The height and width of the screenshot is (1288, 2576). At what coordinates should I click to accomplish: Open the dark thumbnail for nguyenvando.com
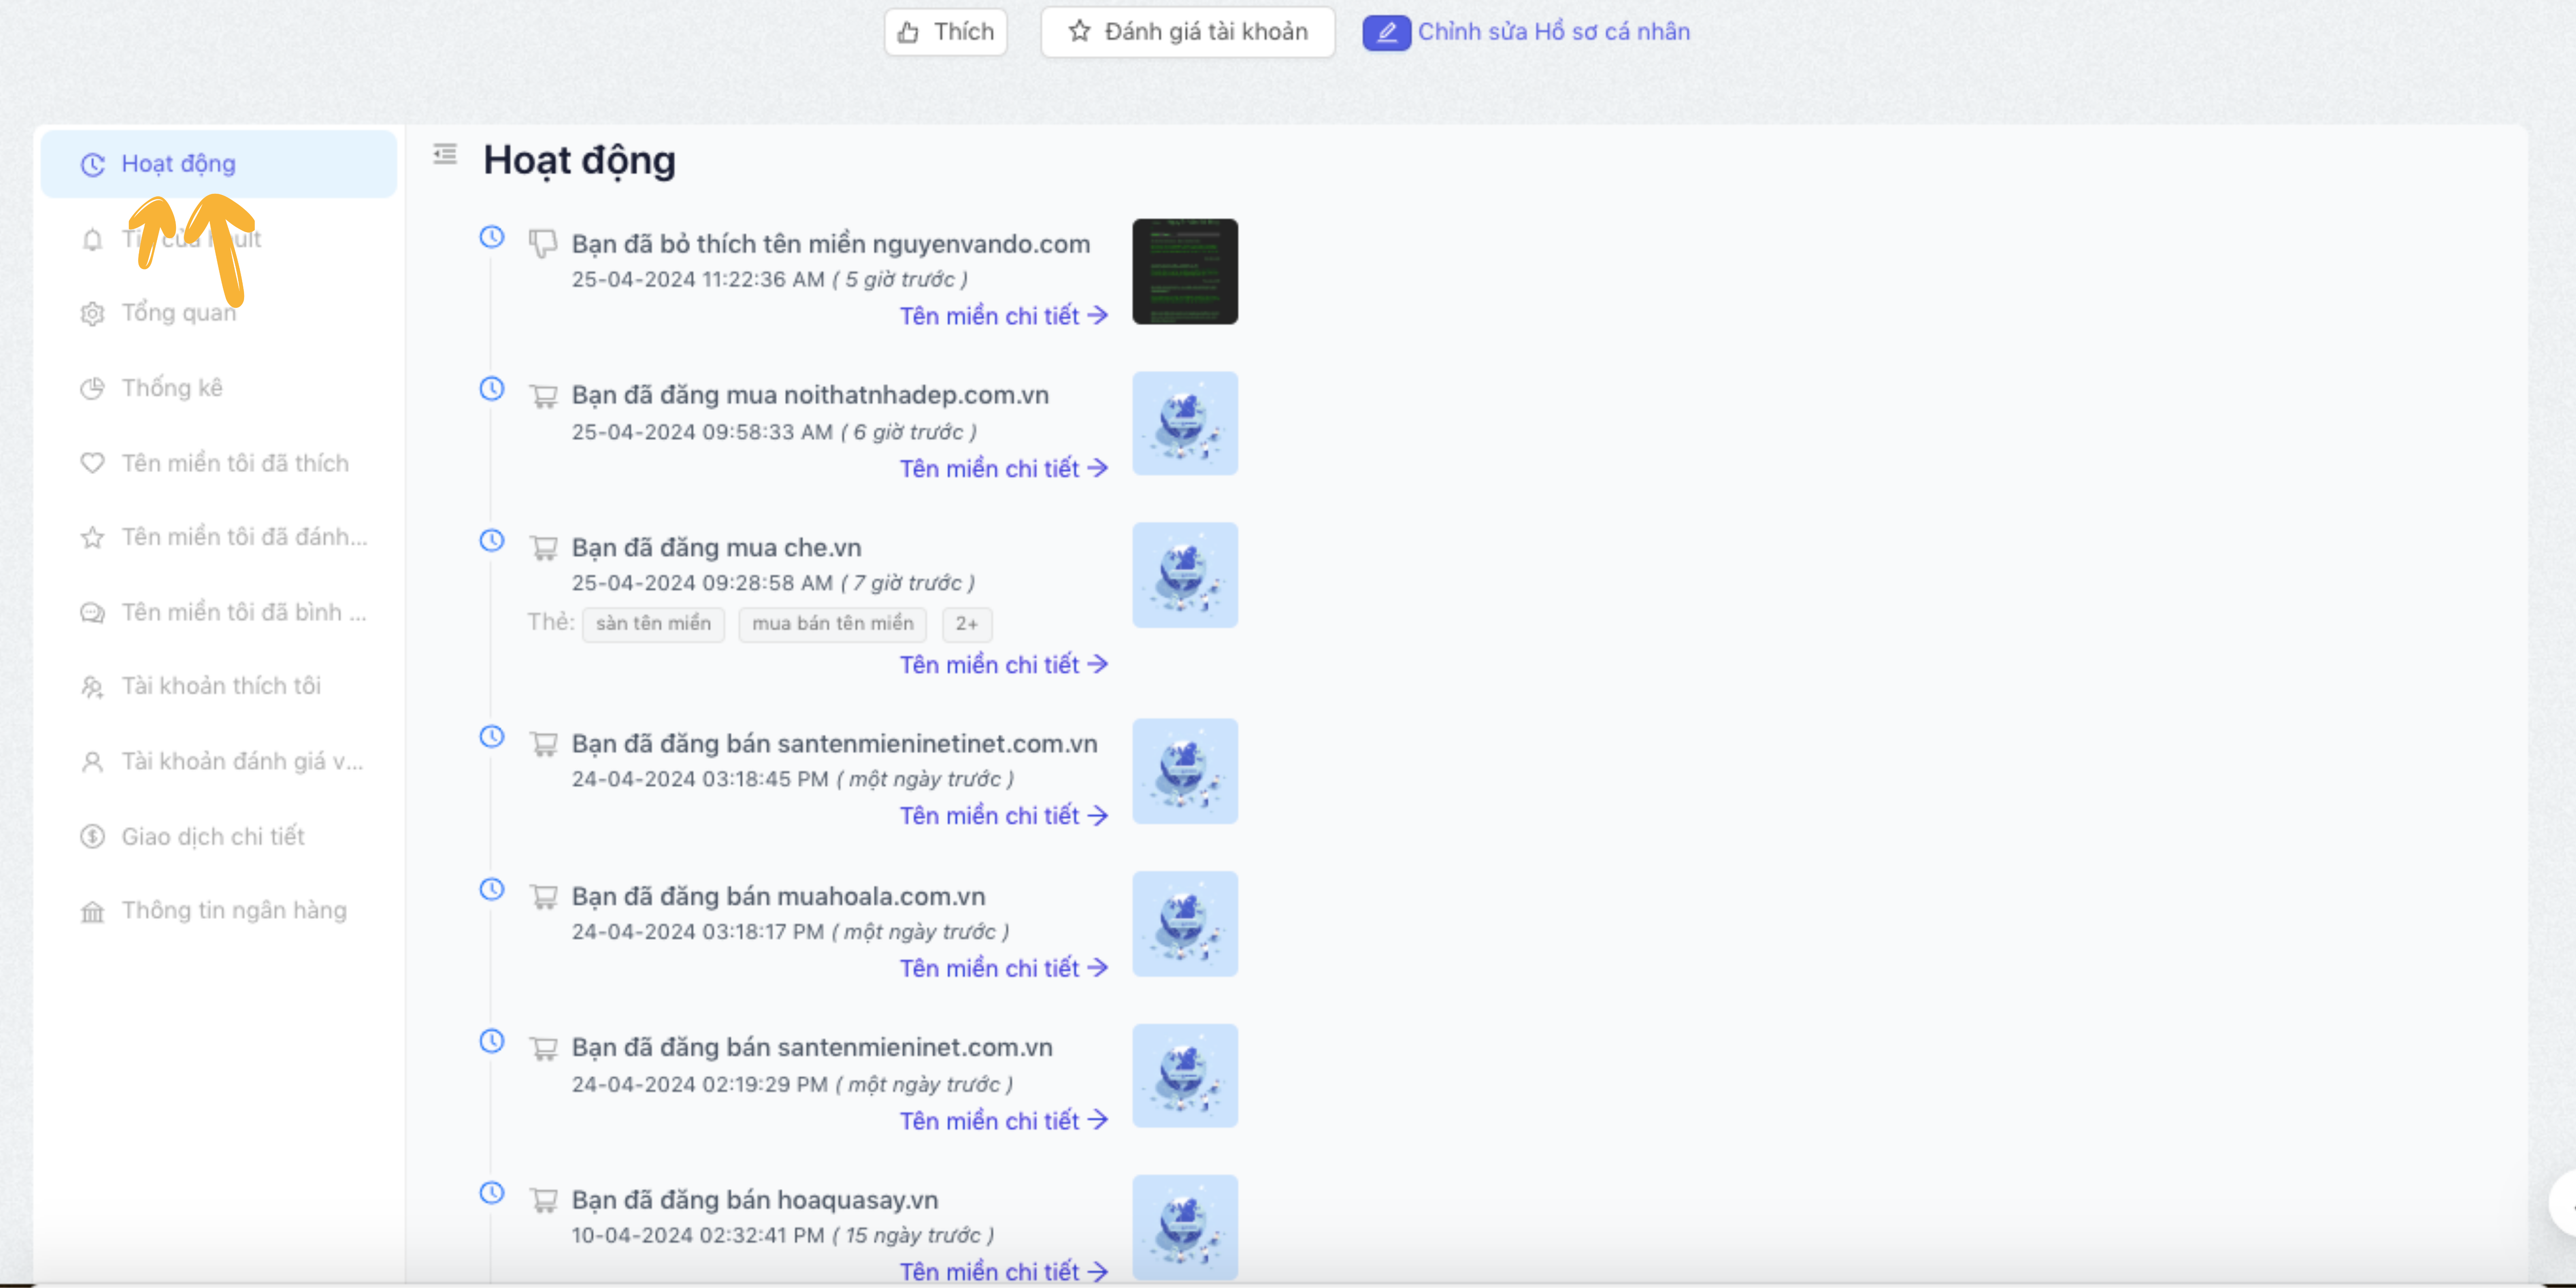tap(1185, 272)
